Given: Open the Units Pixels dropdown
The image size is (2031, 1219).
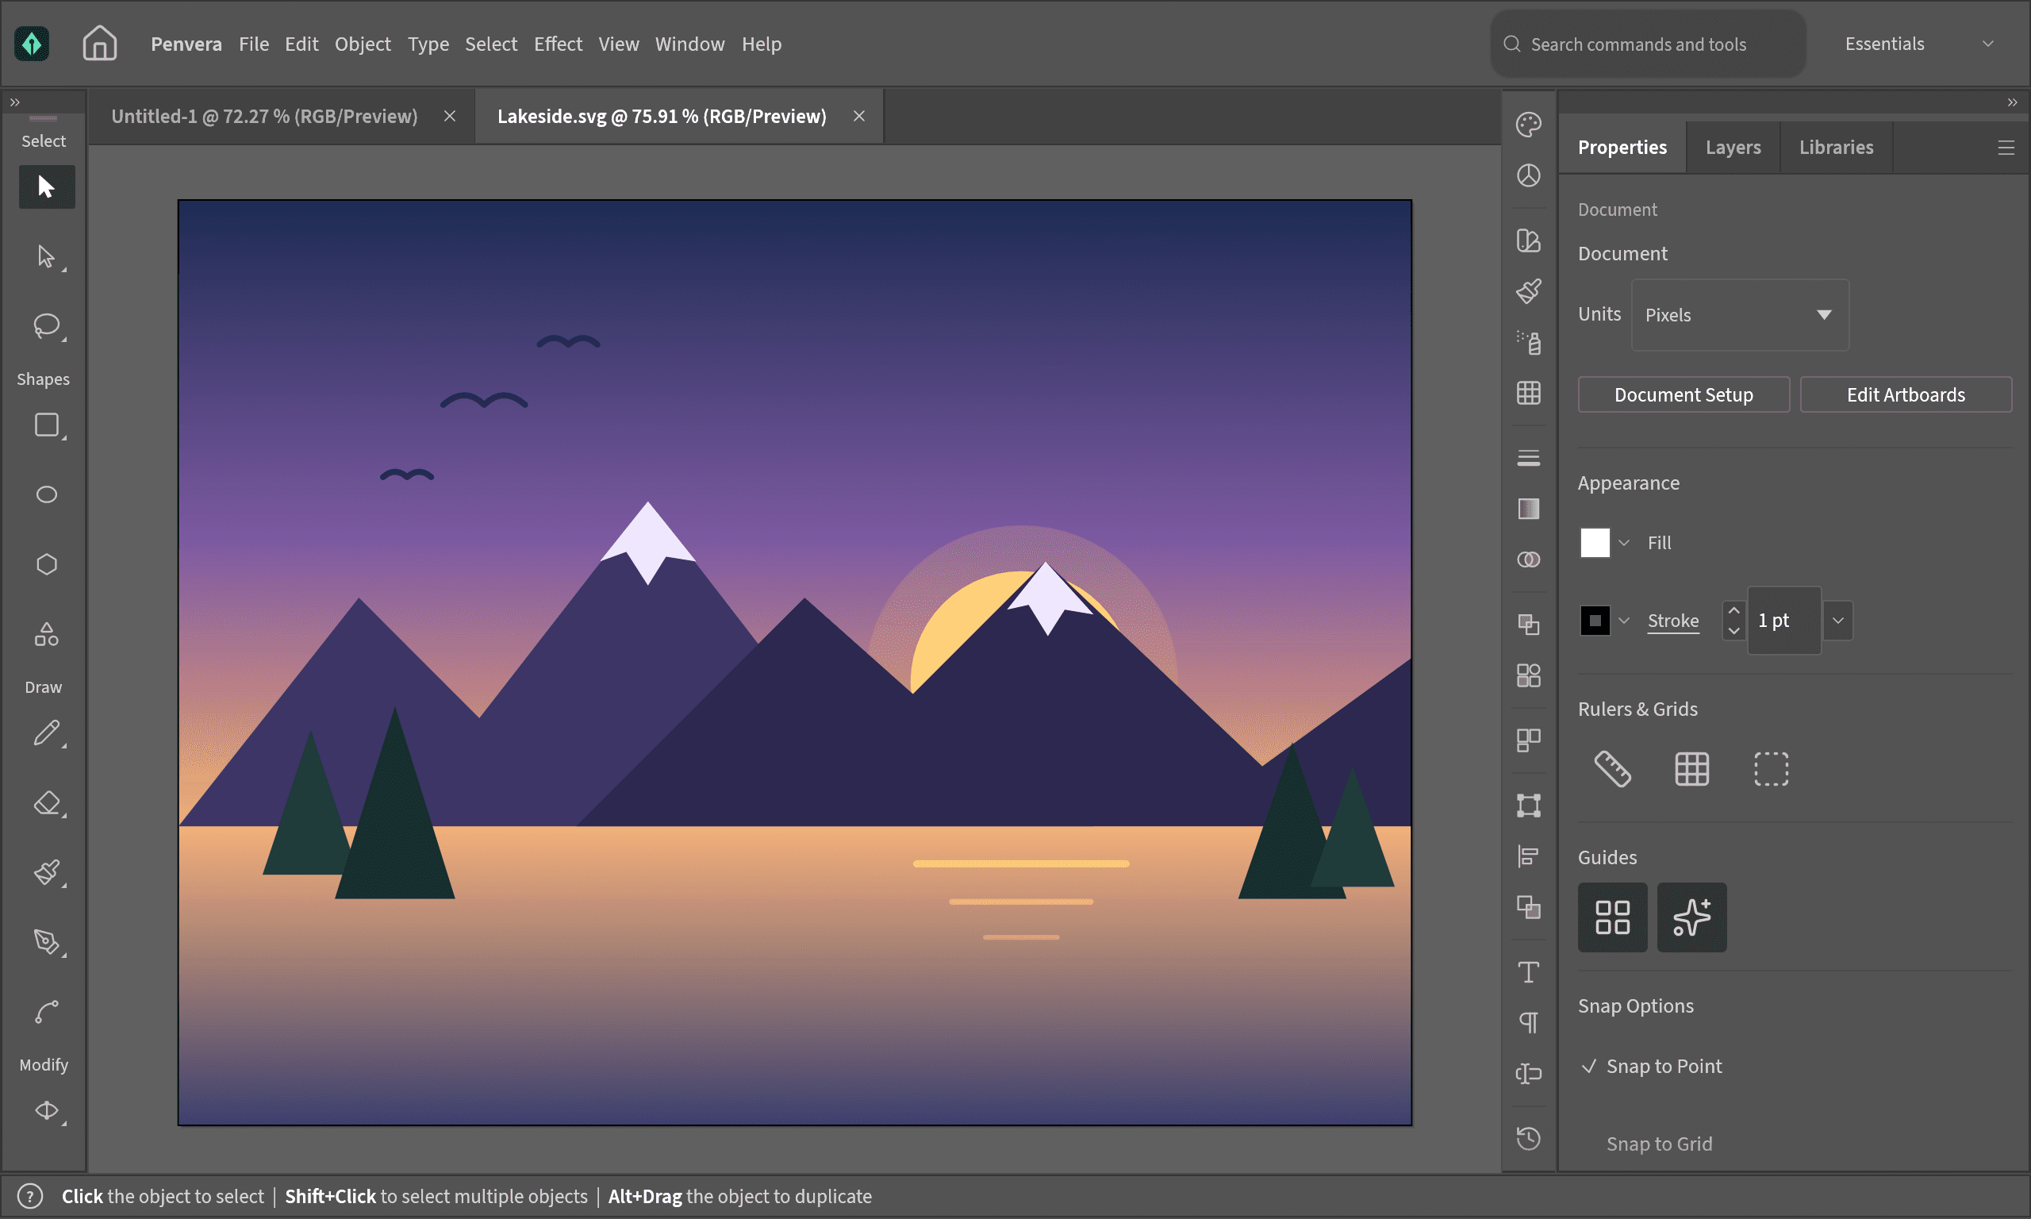Looking at the screenshot, I should 1740,315.
